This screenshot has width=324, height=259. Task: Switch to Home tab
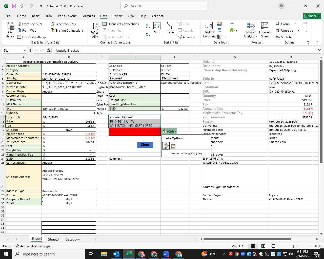[22, 16]
